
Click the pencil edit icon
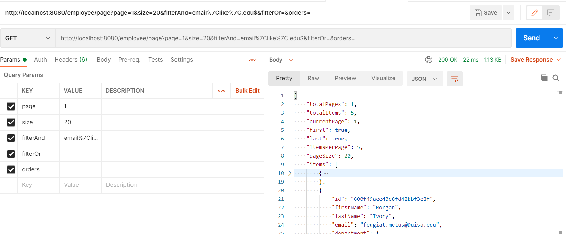click(x=534, y=13)
